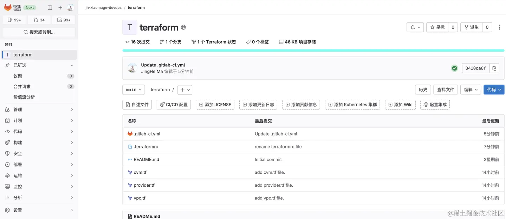506x219 pixels.
Task: Open Issues in pinned sidebar
Action: (39, 76)
